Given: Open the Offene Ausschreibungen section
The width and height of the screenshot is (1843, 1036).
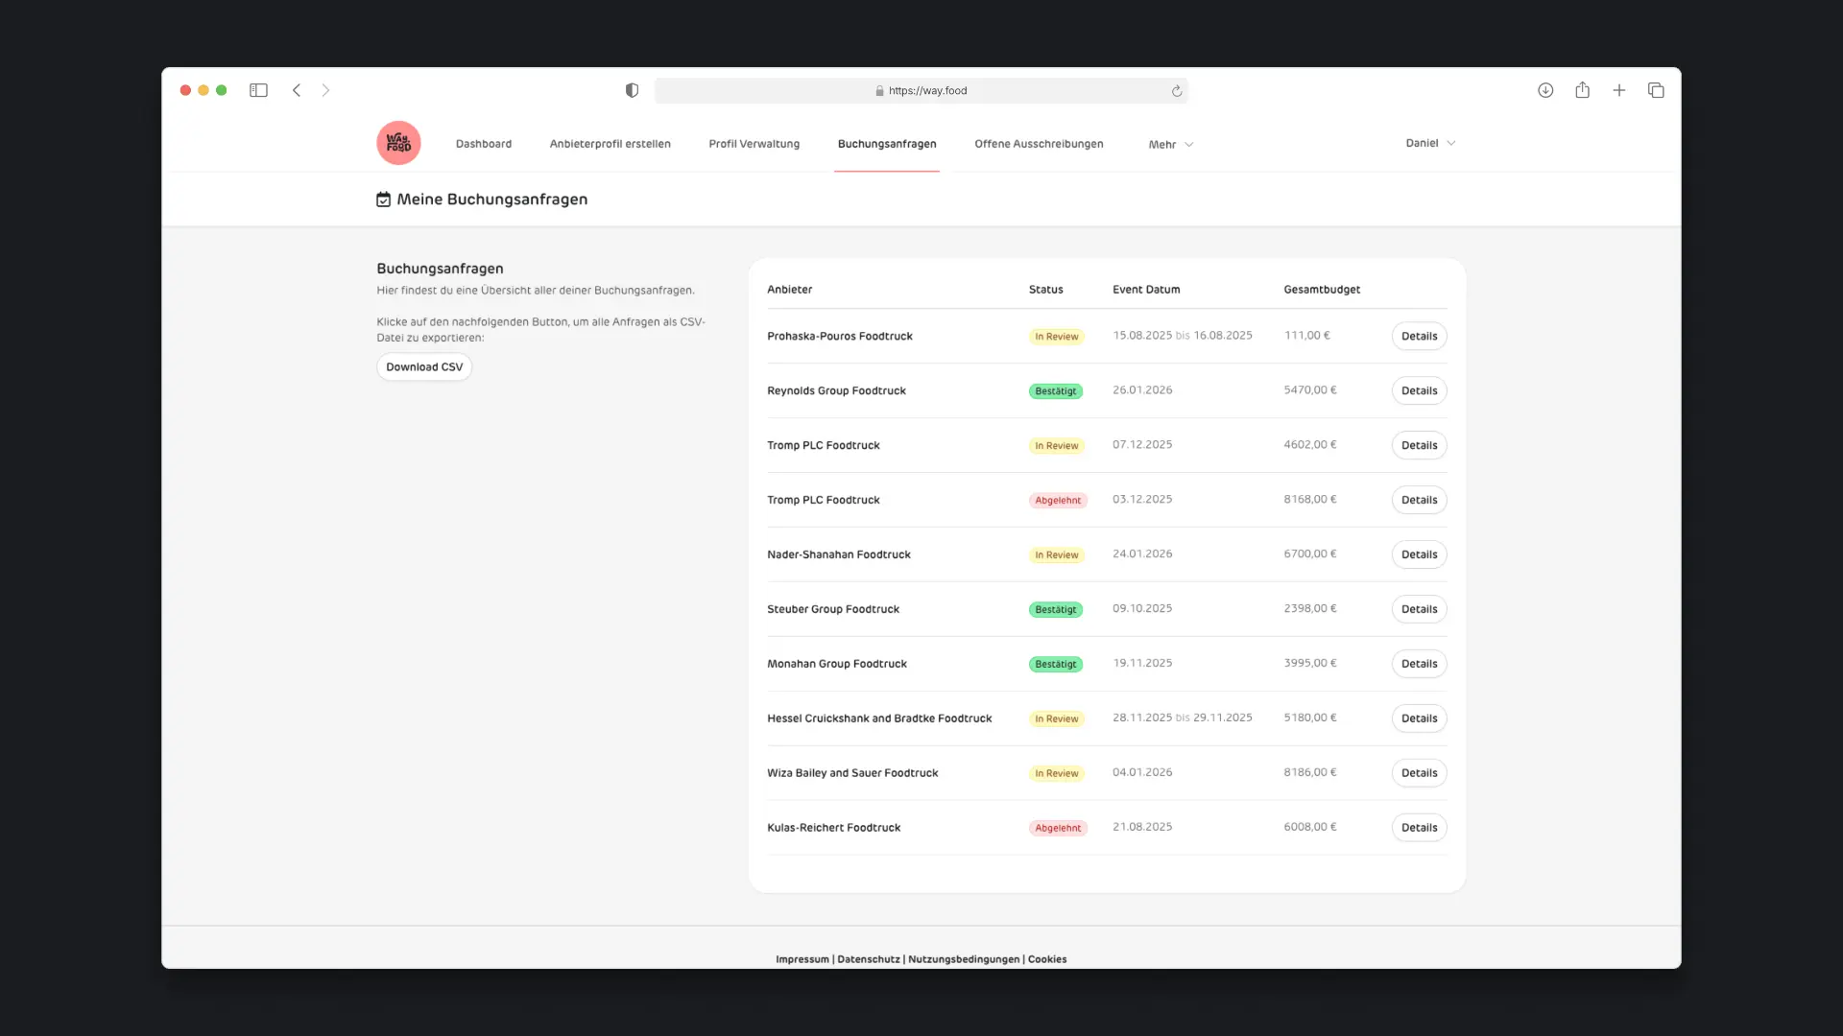Looking at the screenshot, I should pyautogui.click(x=1039, y=143).
